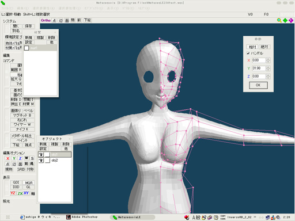Toggle the S edit option button

point(32,158)
